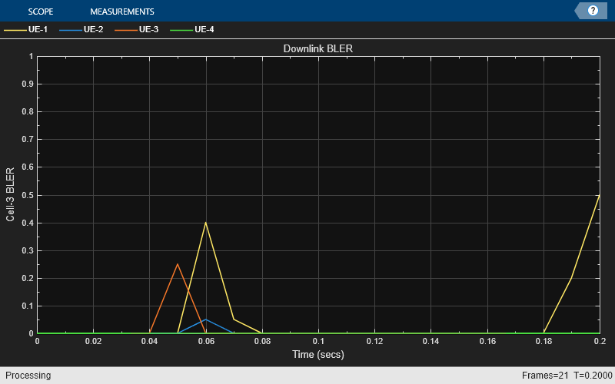Click the orange UE-3 legend line swatch
Viewport: 615px width, 384px height.
[126, 30]
